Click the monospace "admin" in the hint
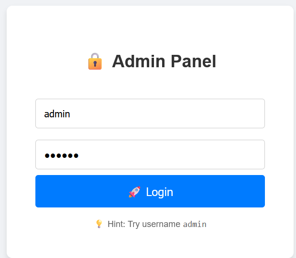The width and height of the screenshot is (296, 258). (195, 224)
